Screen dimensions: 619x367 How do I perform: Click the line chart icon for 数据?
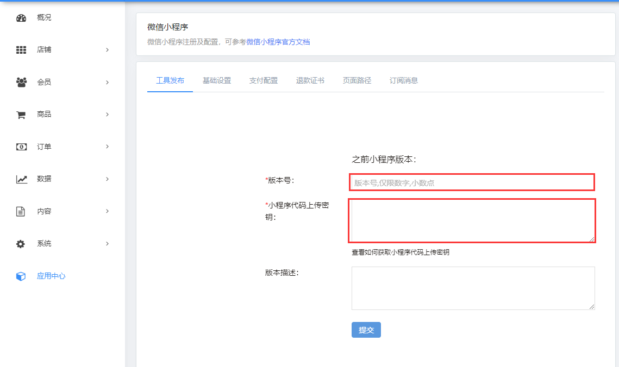(21, 179)
